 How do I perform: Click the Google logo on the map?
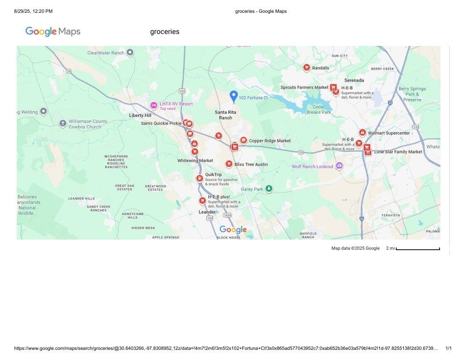(x=233, y=229)
